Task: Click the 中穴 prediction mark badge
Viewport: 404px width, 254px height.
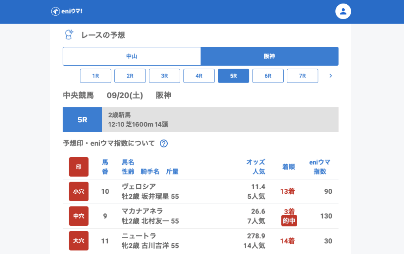Action: (x=79, y=216)
